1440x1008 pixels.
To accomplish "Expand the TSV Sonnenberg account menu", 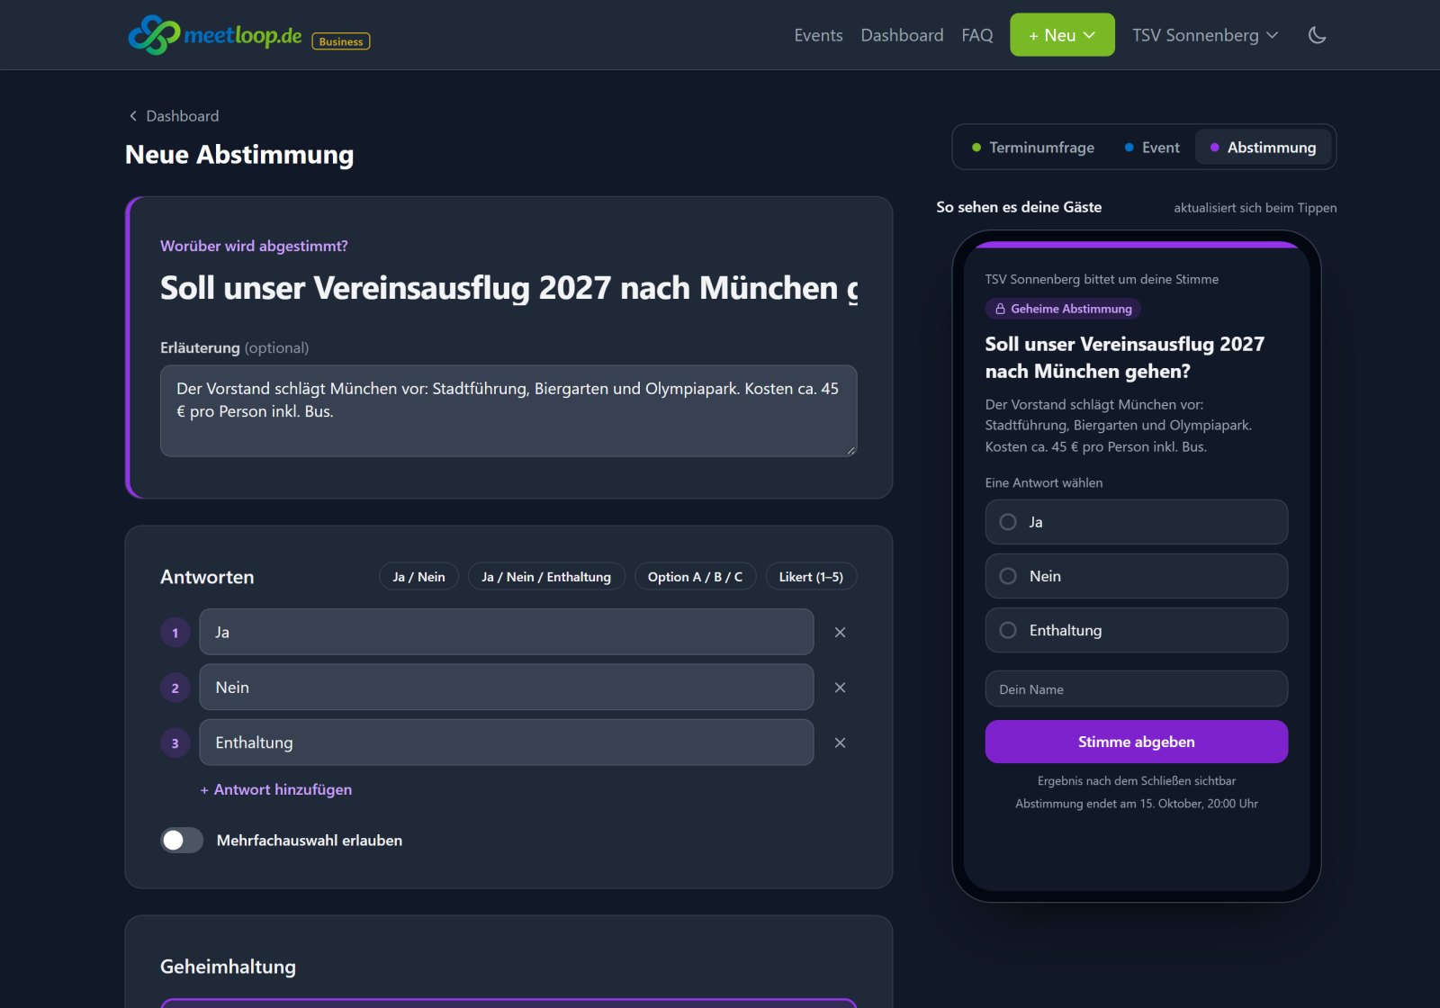I will point(1205,35).
